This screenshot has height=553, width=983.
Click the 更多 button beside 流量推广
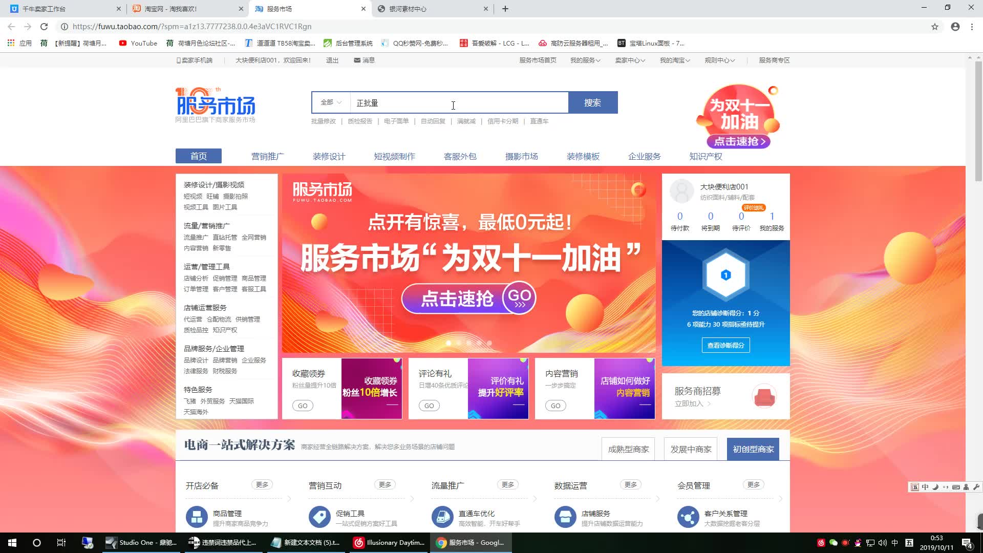(x=508, y=484)
